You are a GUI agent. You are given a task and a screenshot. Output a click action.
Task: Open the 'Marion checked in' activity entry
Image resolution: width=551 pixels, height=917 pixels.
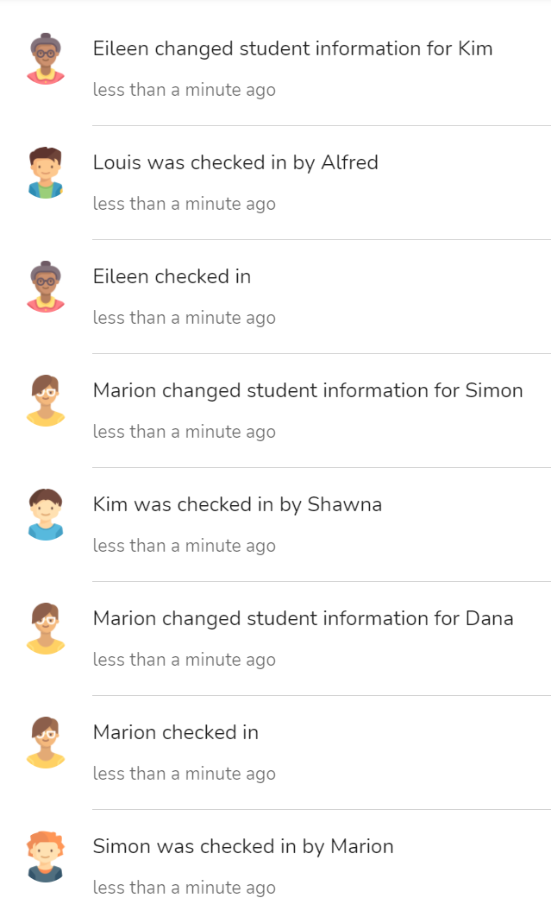[175, 733]
